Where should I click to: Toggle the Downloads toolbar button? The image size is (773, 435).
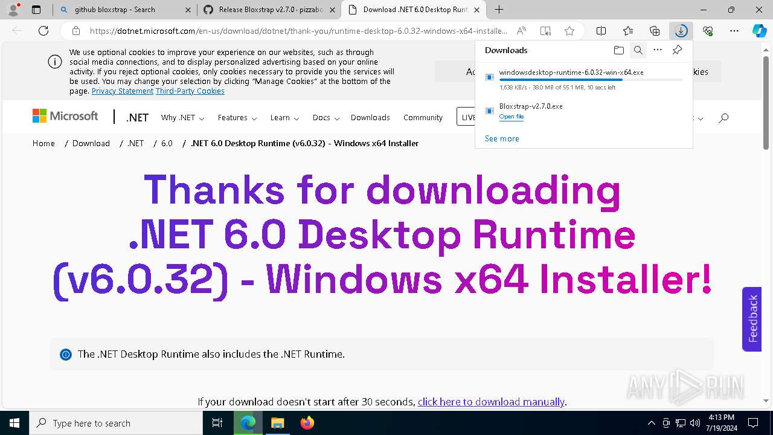681,31
